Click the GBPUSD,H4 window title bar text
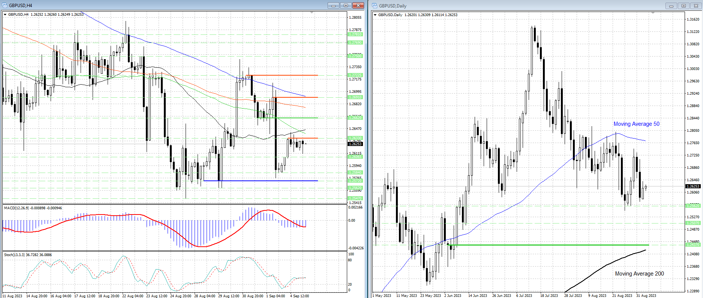703x298 pixels. [21, 6]
